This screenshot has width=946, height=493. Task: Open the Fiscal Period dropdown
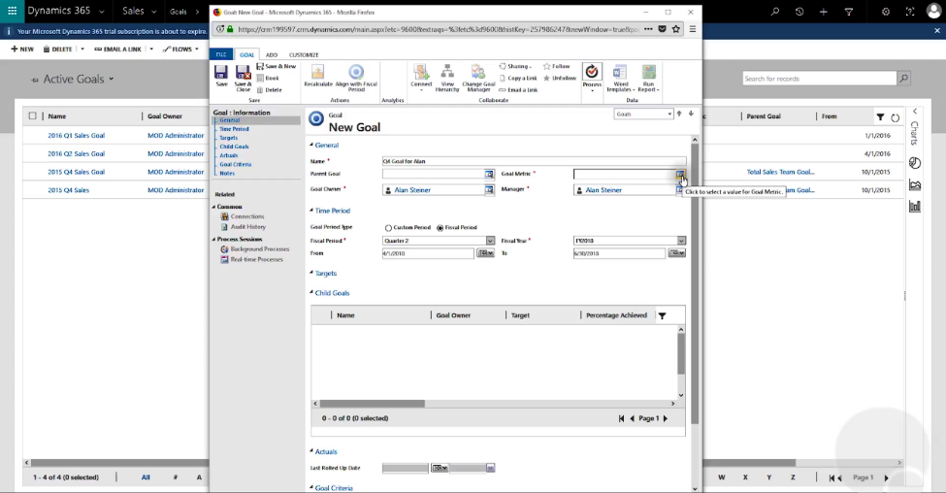click(490, 241)
